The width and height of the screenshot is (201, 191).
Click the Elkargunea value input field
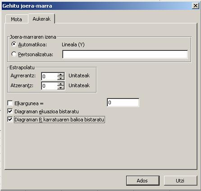click(x=123, y=102)
